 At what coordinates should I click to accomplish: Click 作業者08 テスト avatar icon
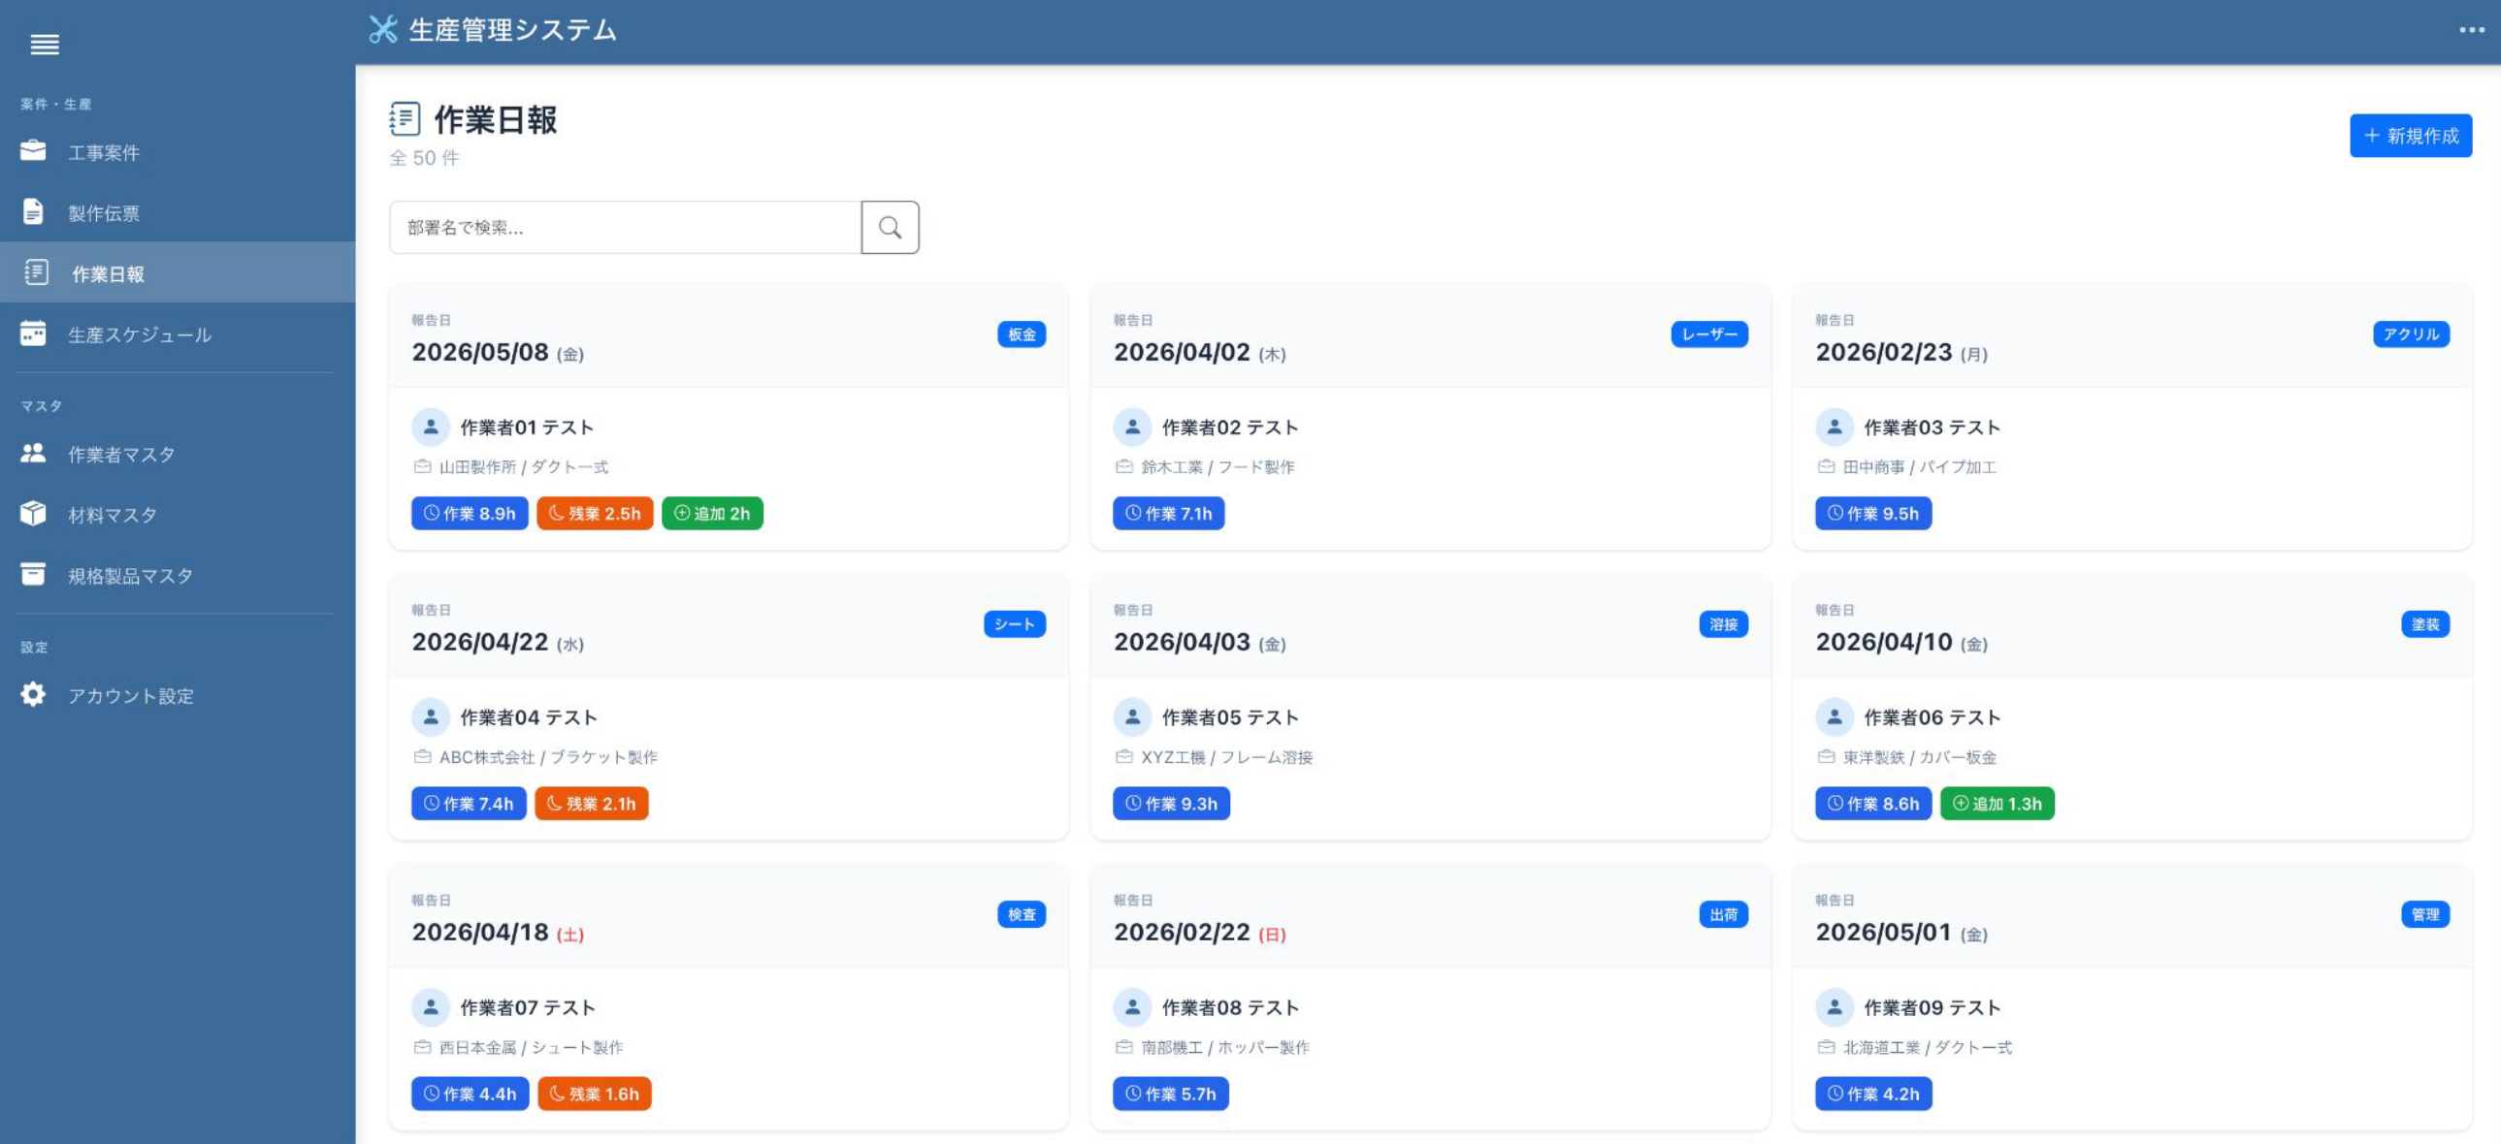(1132, 1007)
